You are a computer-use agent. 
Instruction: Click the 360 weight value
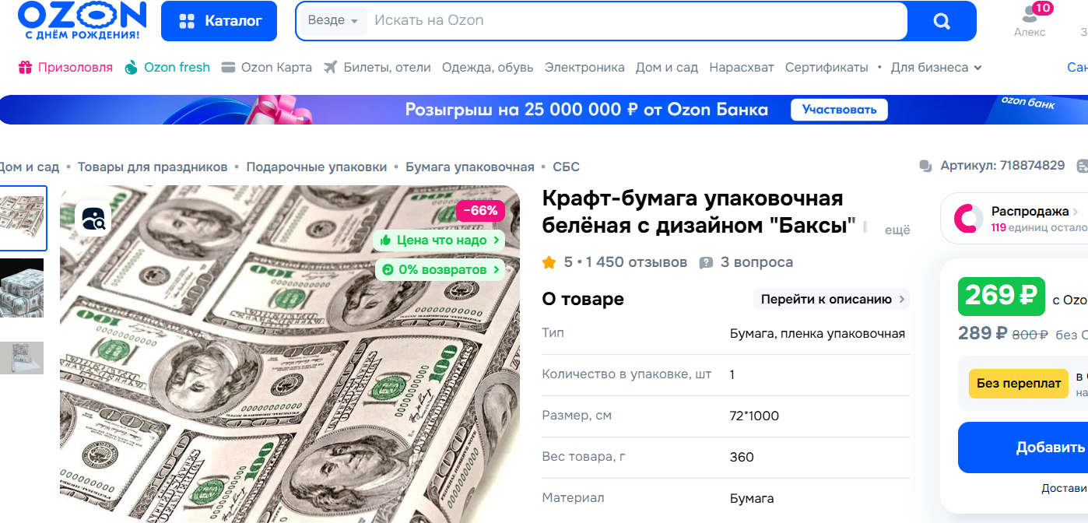pos(742,457)
